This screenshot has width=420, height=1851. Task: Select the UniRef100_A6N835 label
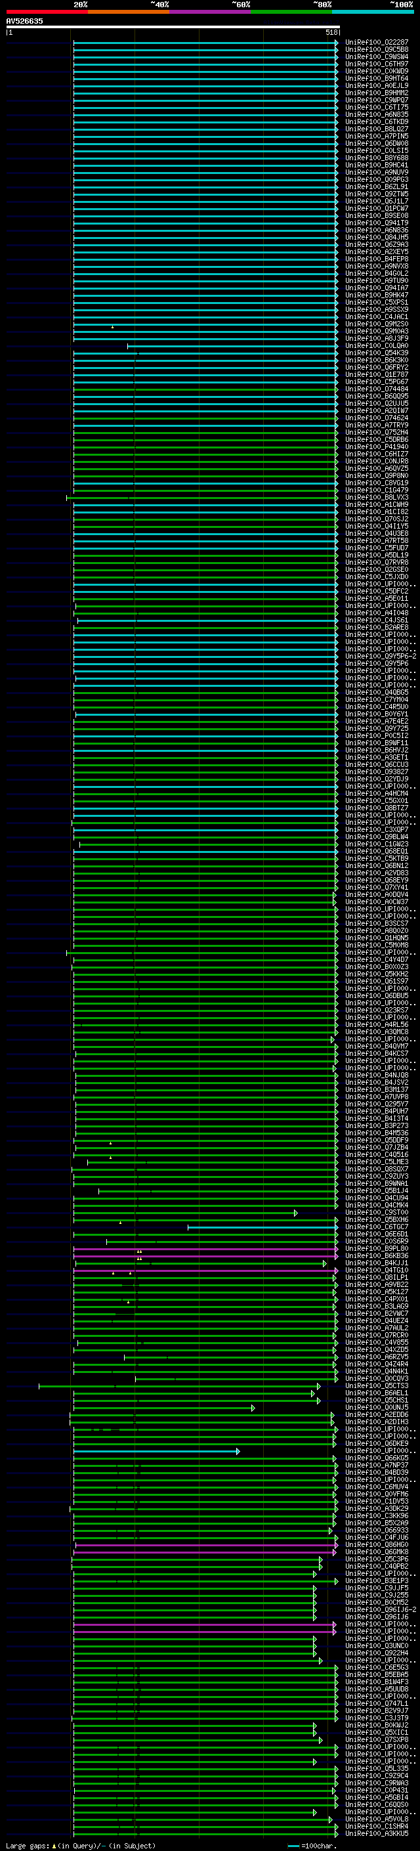pyautogui.click(x=376, y=114)
